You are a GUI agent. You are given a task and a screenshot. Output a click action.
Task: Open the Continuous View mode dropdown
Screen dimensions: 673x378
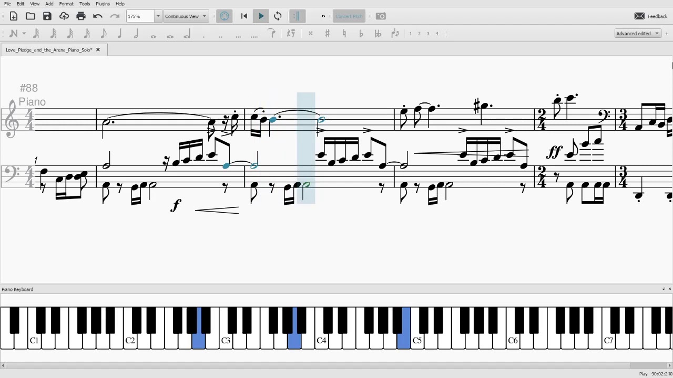[x=186, y=16]
